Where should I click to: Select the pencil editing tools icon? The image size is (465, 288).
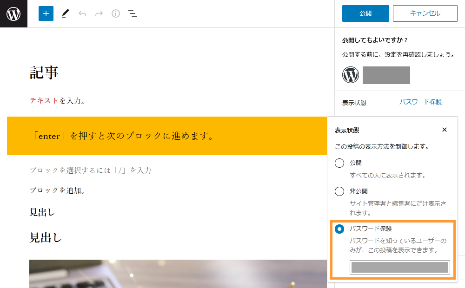tap(65, 13)
